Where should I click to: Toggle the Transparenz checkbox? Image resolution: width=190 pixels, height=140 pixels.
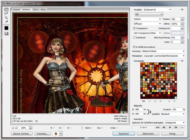134,28
